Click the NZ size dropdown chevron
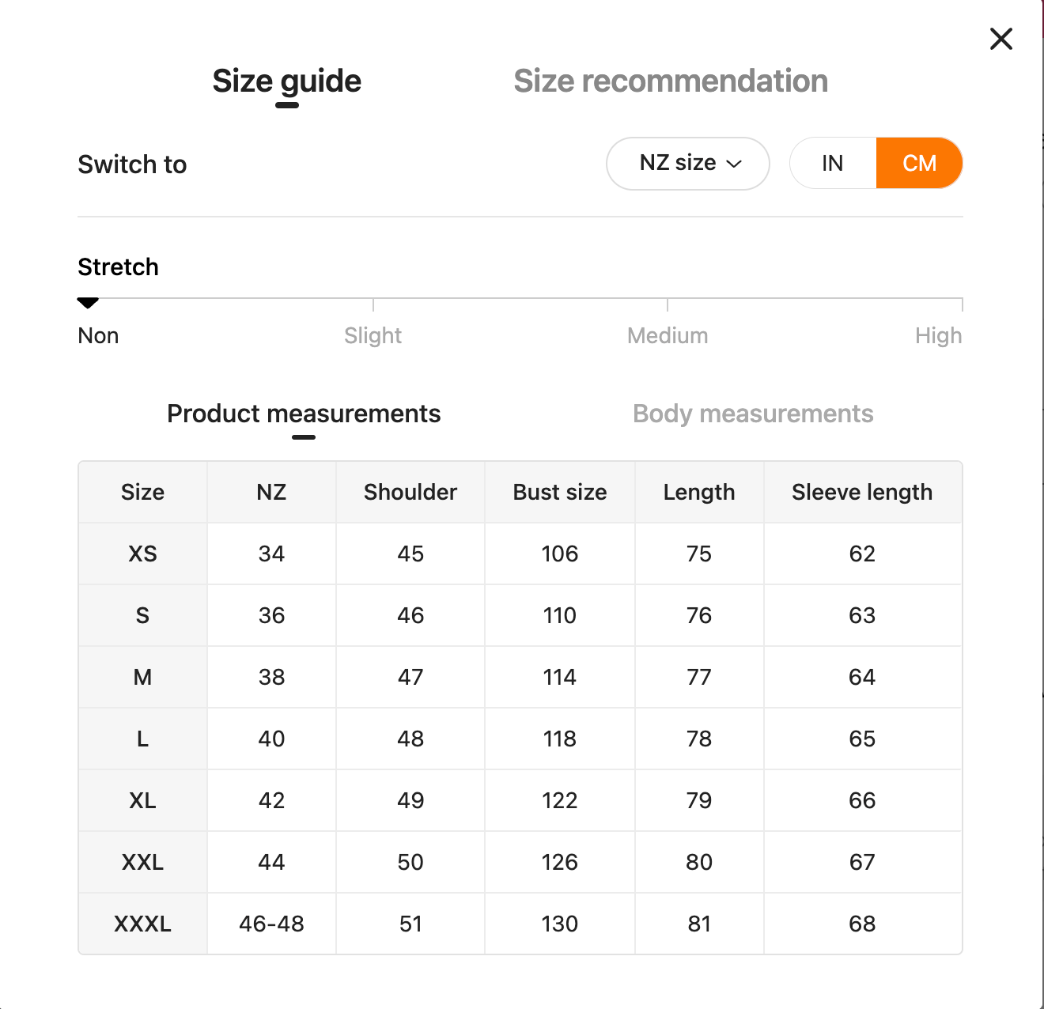The image size is (1044, 1009). (735, 164)
